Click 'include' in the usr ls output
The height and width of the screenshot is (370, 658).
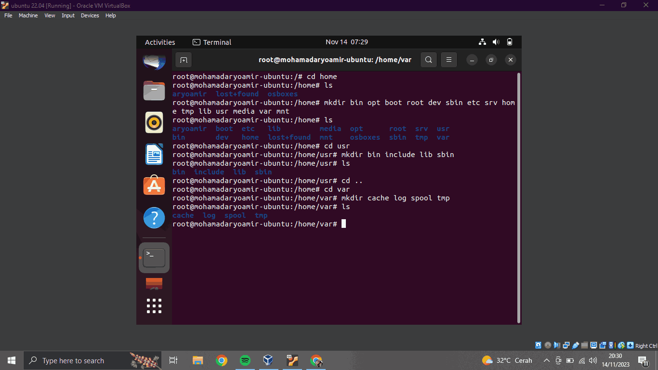coord(209,172)
